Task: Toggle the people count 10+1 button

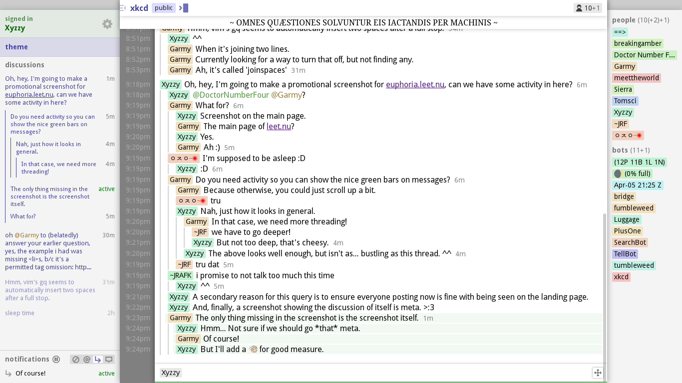Action: 588,8
